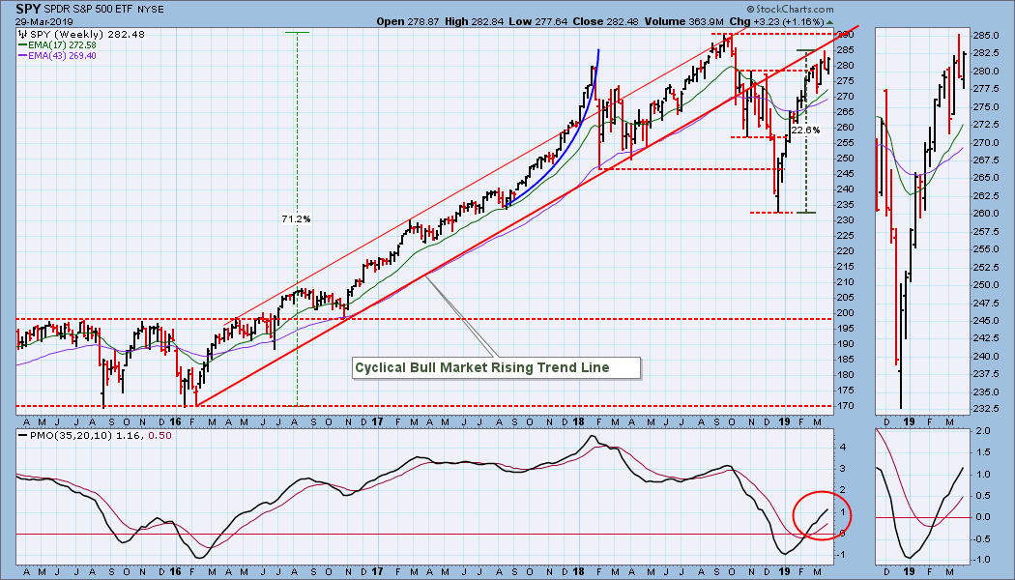This screenshot has width=1015, height=580.
Task: Click the 29-Mar-2019 date label
Action: [x=41, y=21]
